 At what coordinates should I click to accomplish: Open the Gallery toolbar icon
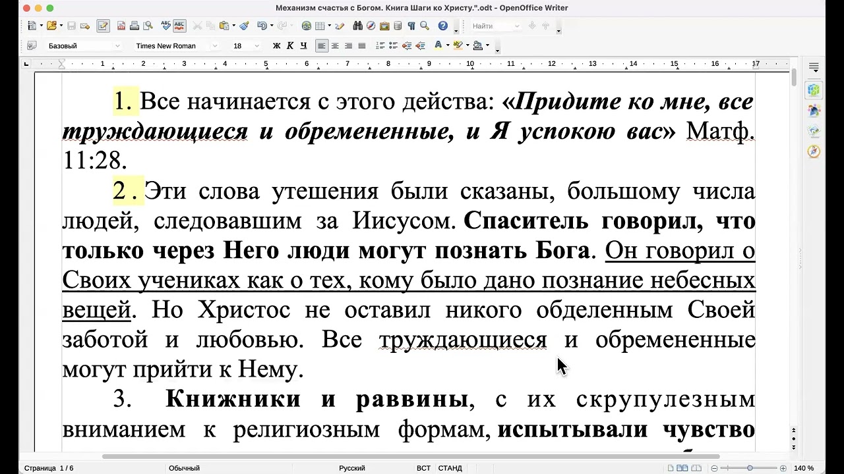[384, 26]
